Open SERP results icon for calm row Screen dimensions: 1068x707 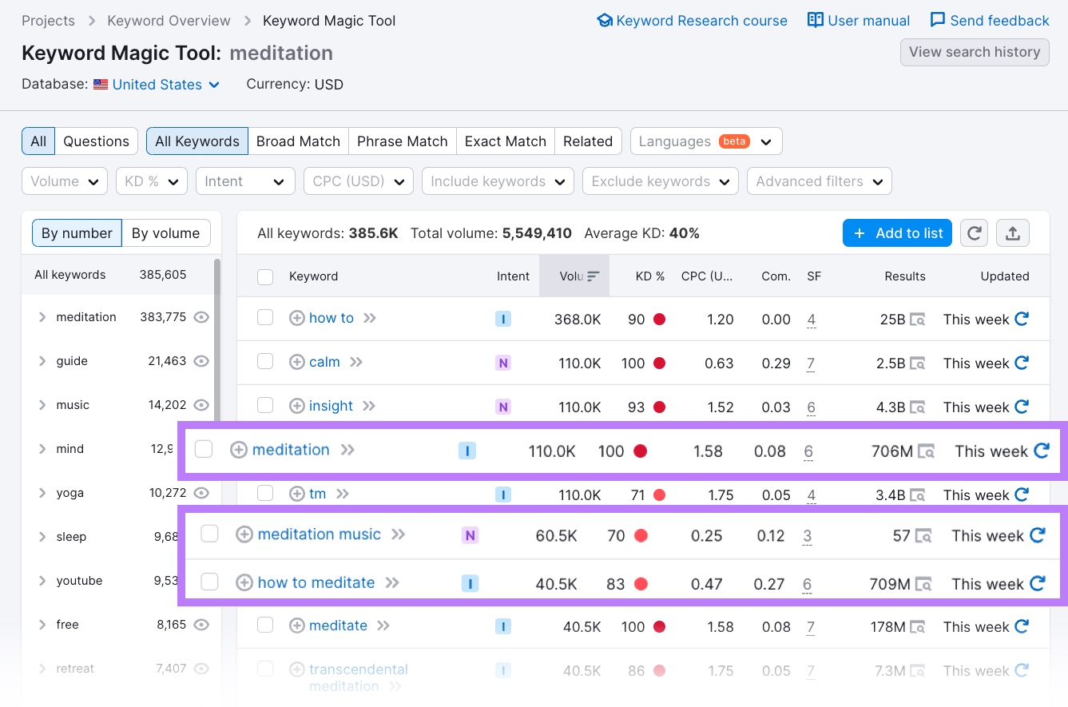tap(918, 363)
